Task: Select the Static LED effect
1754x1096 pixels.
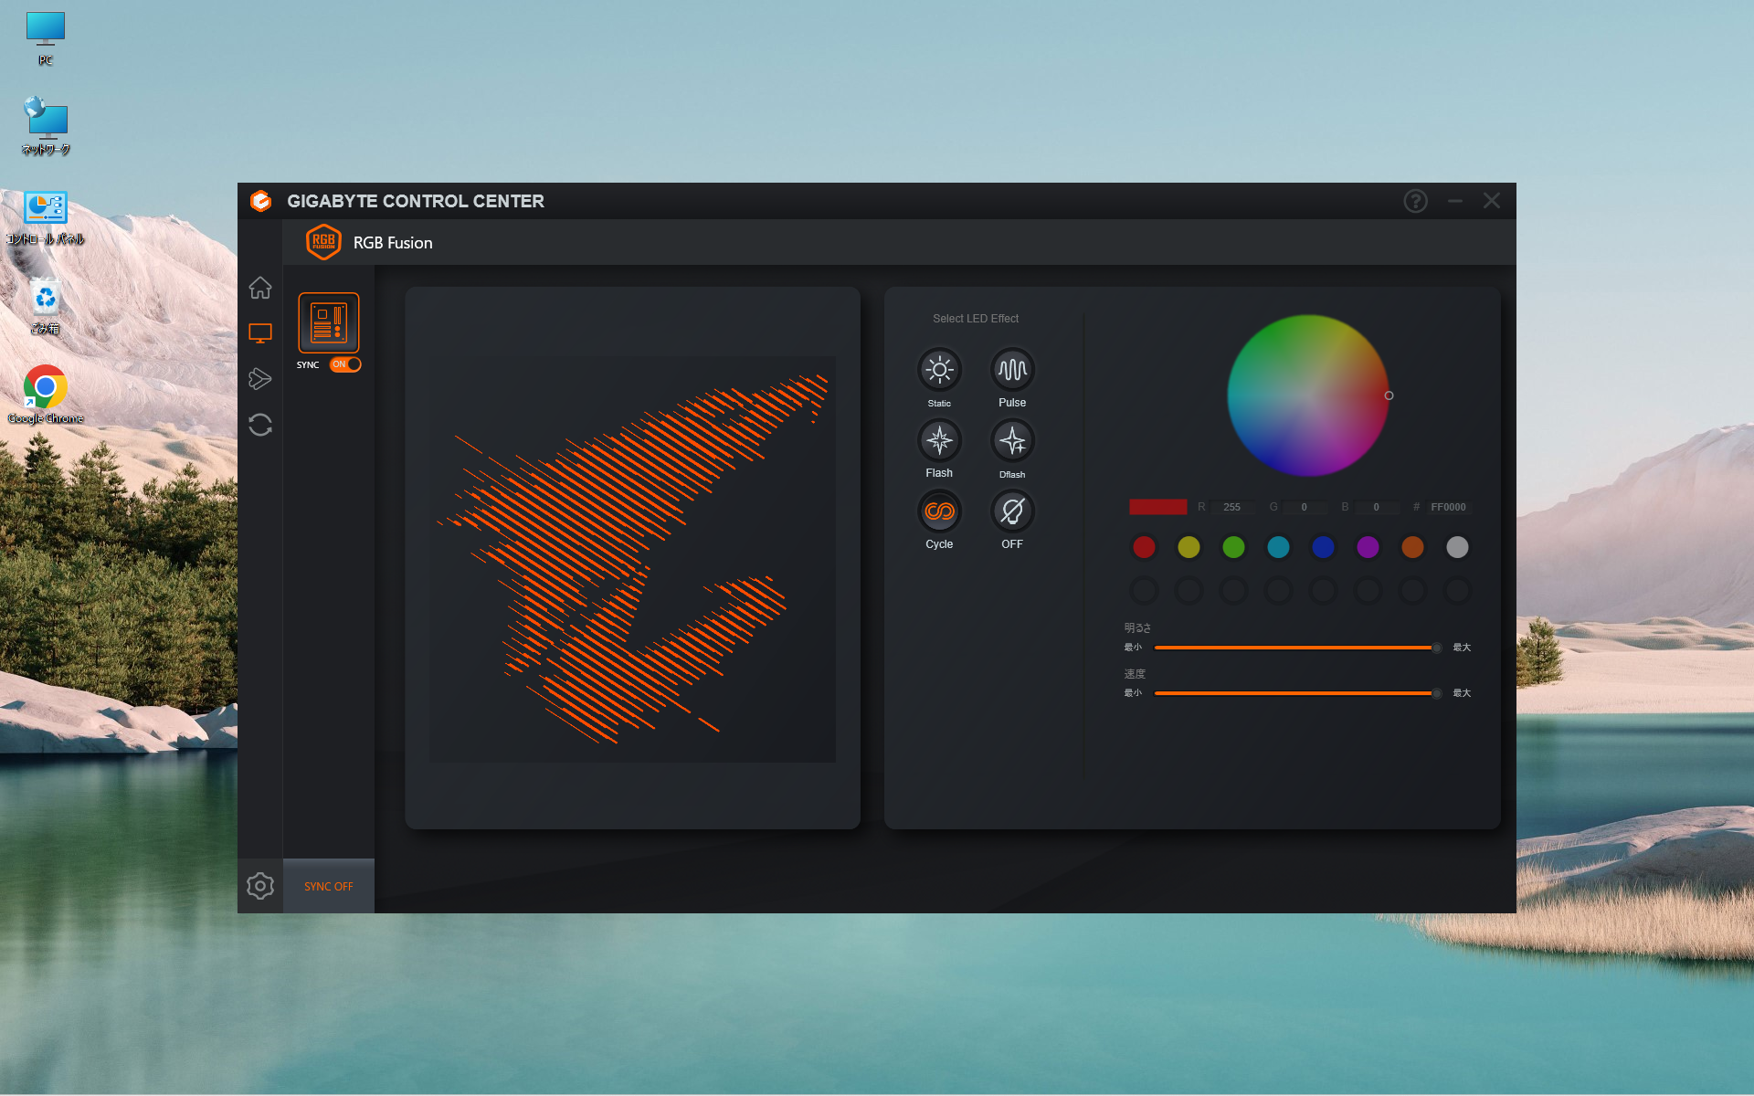Action: point(939,370)
